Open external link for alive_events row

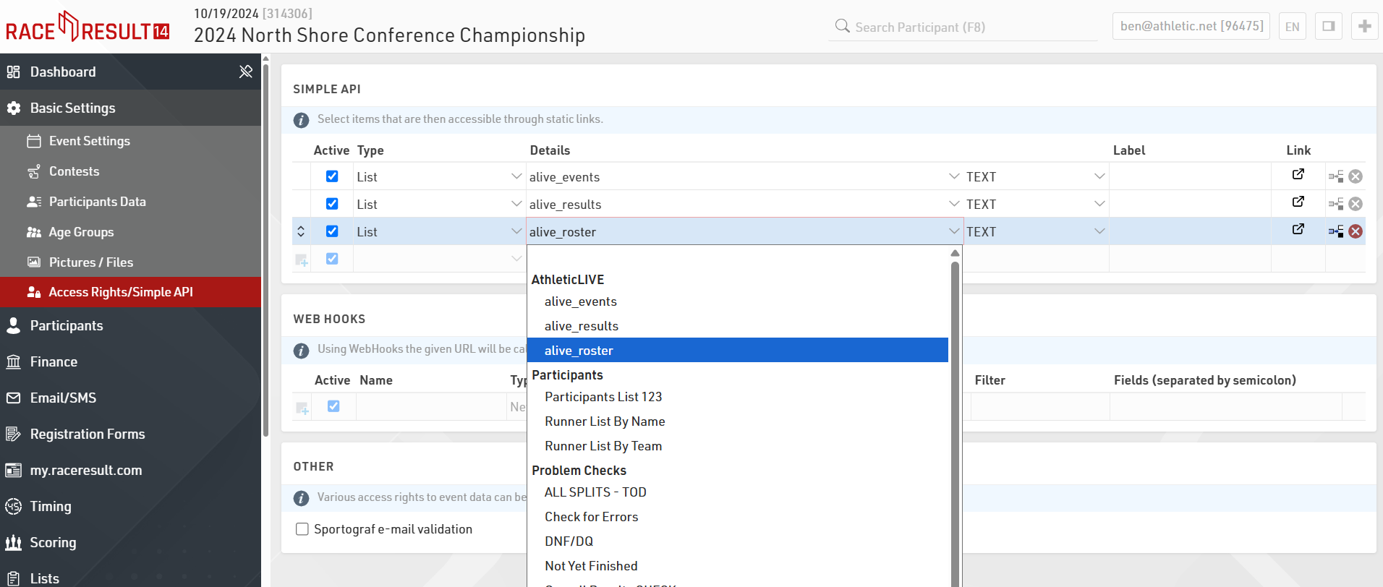click(1298, 174)
